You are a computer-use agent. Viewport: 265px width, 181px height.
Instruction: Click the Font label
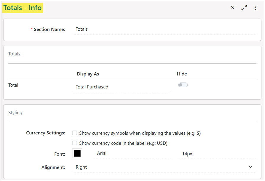[60, 154]
